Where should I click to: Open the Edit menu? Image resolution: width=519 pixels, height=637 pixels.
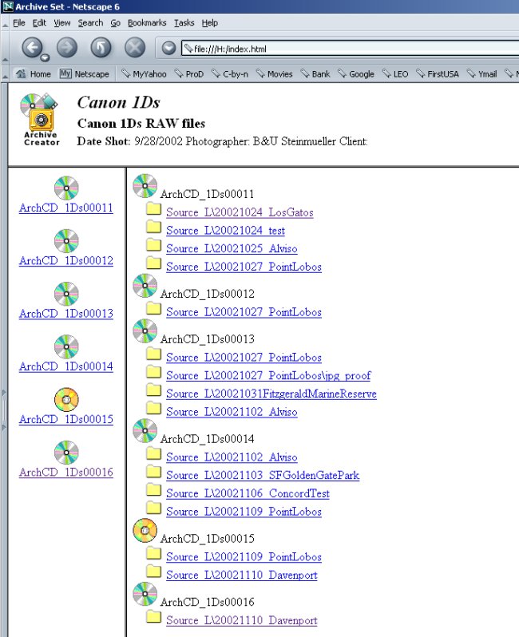click(x=39, y=23)
